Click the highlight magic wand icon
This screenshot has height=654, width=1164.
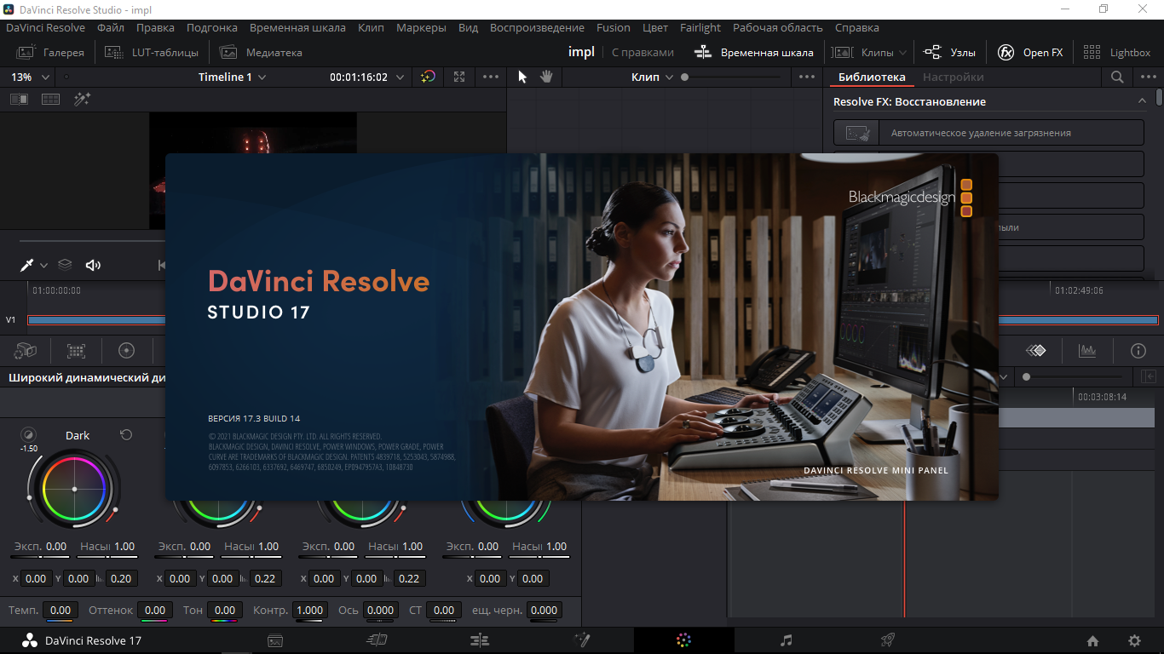click(x=82, y=99)
